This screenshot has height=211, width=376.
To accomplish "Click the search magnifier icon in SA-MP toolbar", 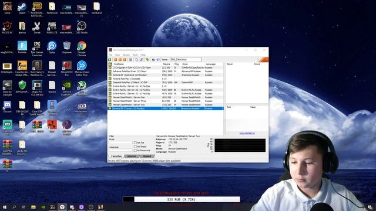I will (158, 60).
